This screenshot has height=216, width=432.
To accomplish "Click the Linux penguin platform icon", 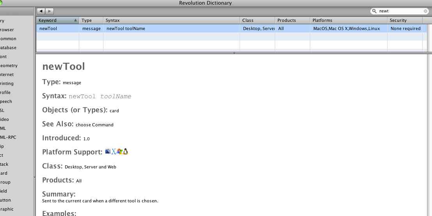I will [125, 151].
